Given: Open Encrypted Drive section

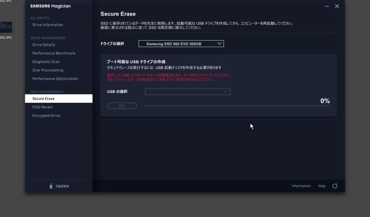Looking at the screenshot, I should [46, 116].
